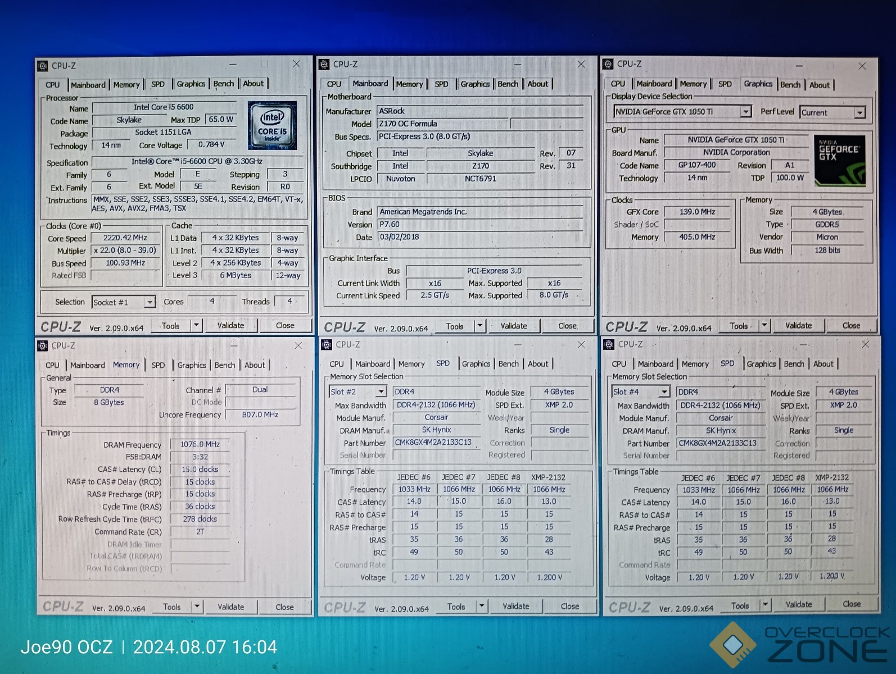Click the CPU-Z icon in the GeForce graphics window title bar
The image size is (896, 674).
[x=608, y=64]
